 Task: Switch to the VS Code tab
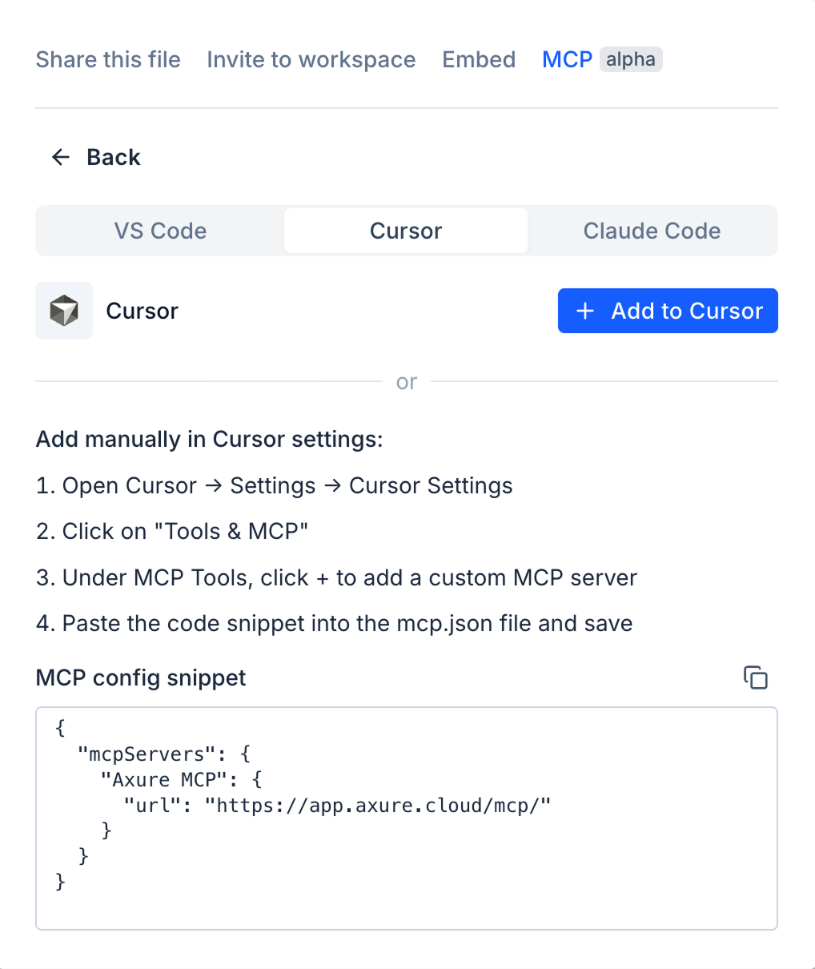click(160, 231)
